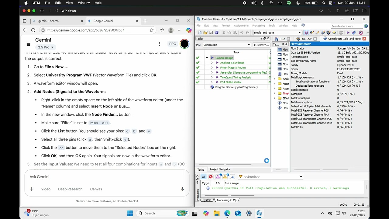Viewport: 389px width, 219px height.
Task: Click the Open file folder icon in Quartus
Action: pyautogui.click(x=205, y=33)
